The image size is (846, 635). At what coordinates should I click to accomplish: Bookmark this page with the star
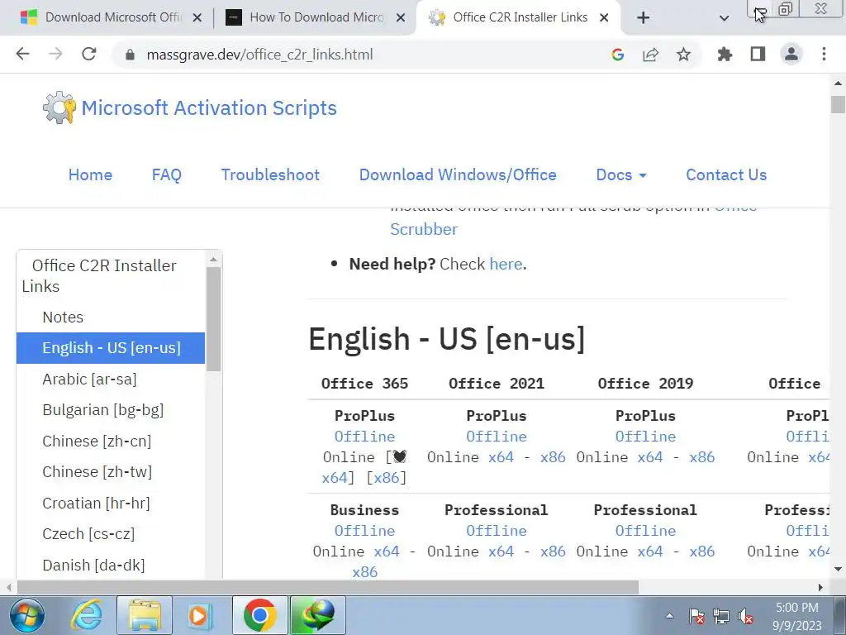tap(683, 54)
